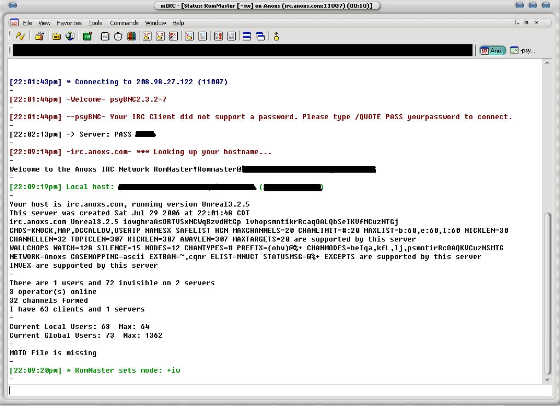The height and width of the screenshot is (406, 560).
Task: Click the mIRC window icon beside File
Action: tap(14, 22)
